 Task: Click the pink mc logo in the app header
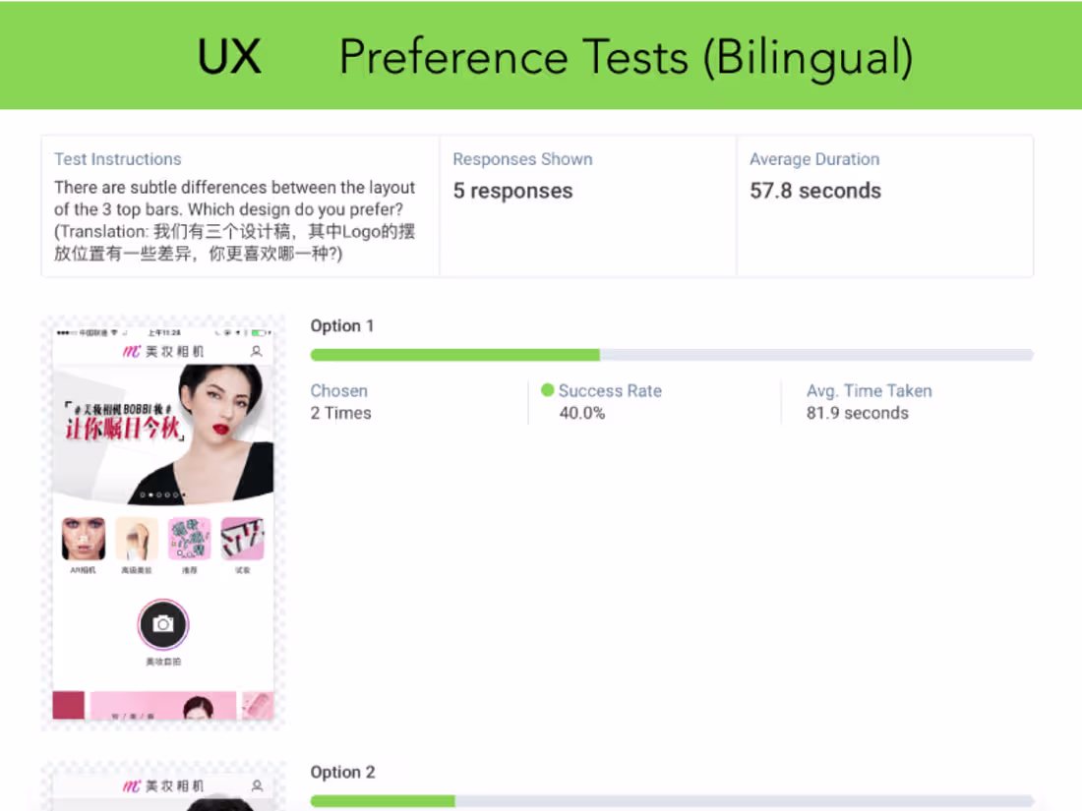pos(135,351)
